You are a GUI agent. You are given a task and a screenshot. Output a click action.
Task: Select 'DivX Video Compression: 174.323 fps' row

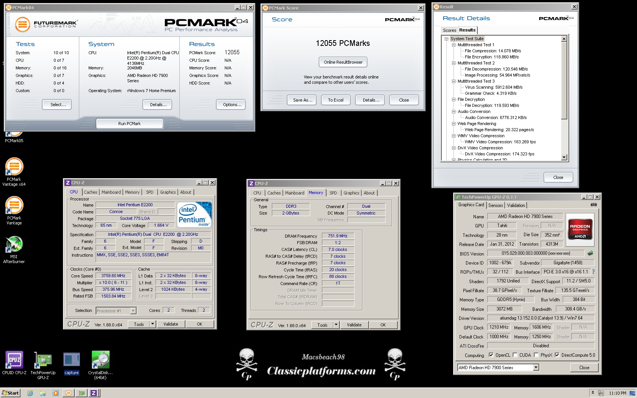[499, 154]
